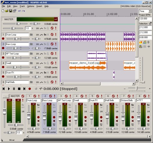Arm Drum FX track for recording
The image size is (153, 143).
tap(3, 77)
